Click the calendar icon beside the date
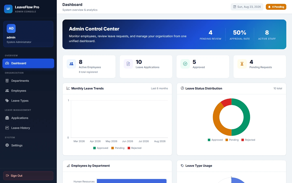292x183 pixels. click(x=235, y=7)
